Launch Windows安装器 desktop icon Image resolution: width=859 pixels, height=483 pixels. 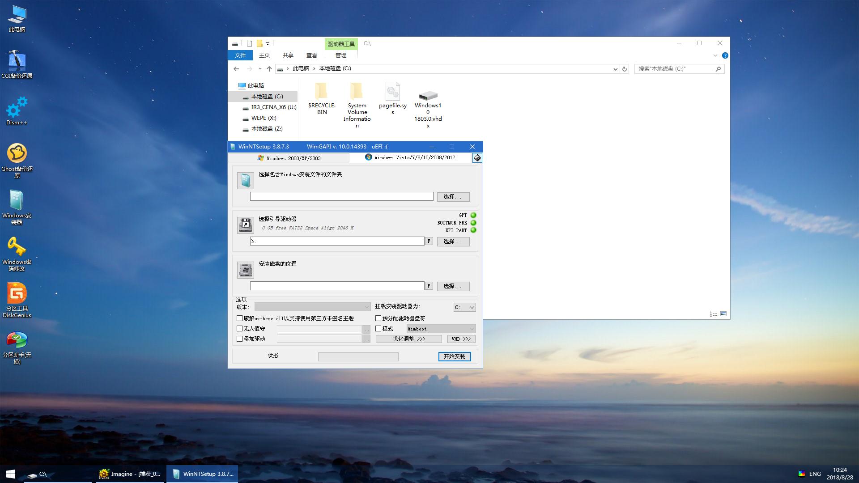[x=17, y=207]
